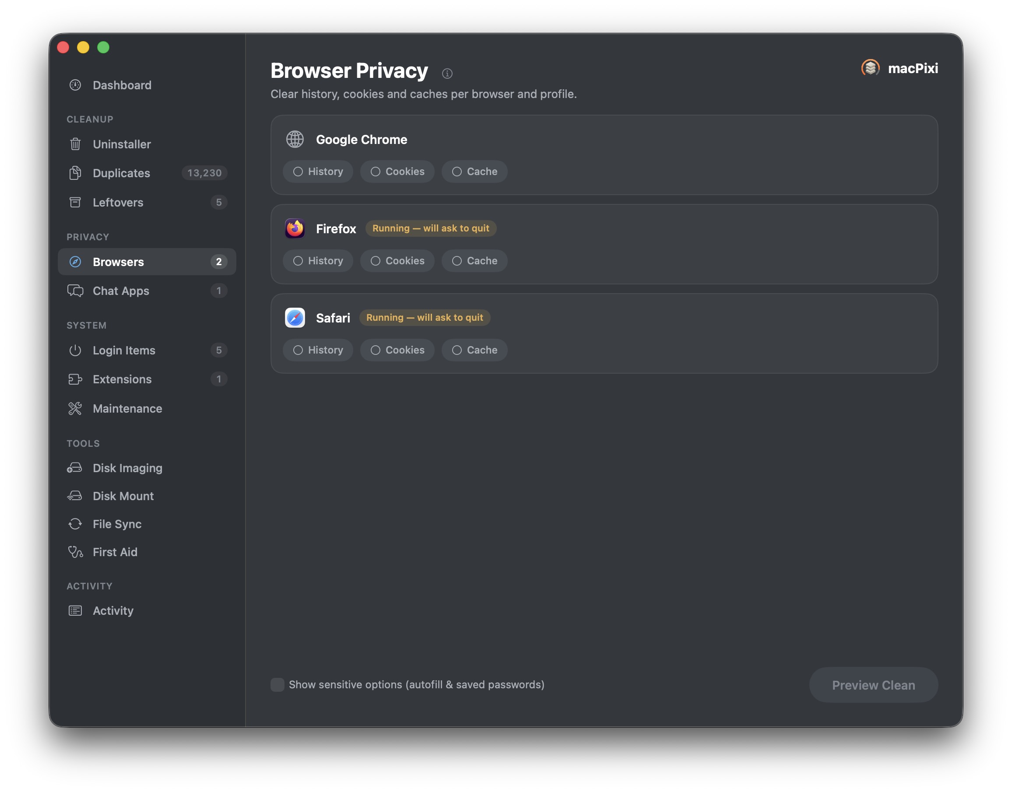This screenshot has width=1012, height=792.
Task: Click the macPixi brand name
Action: pos(913,68)
